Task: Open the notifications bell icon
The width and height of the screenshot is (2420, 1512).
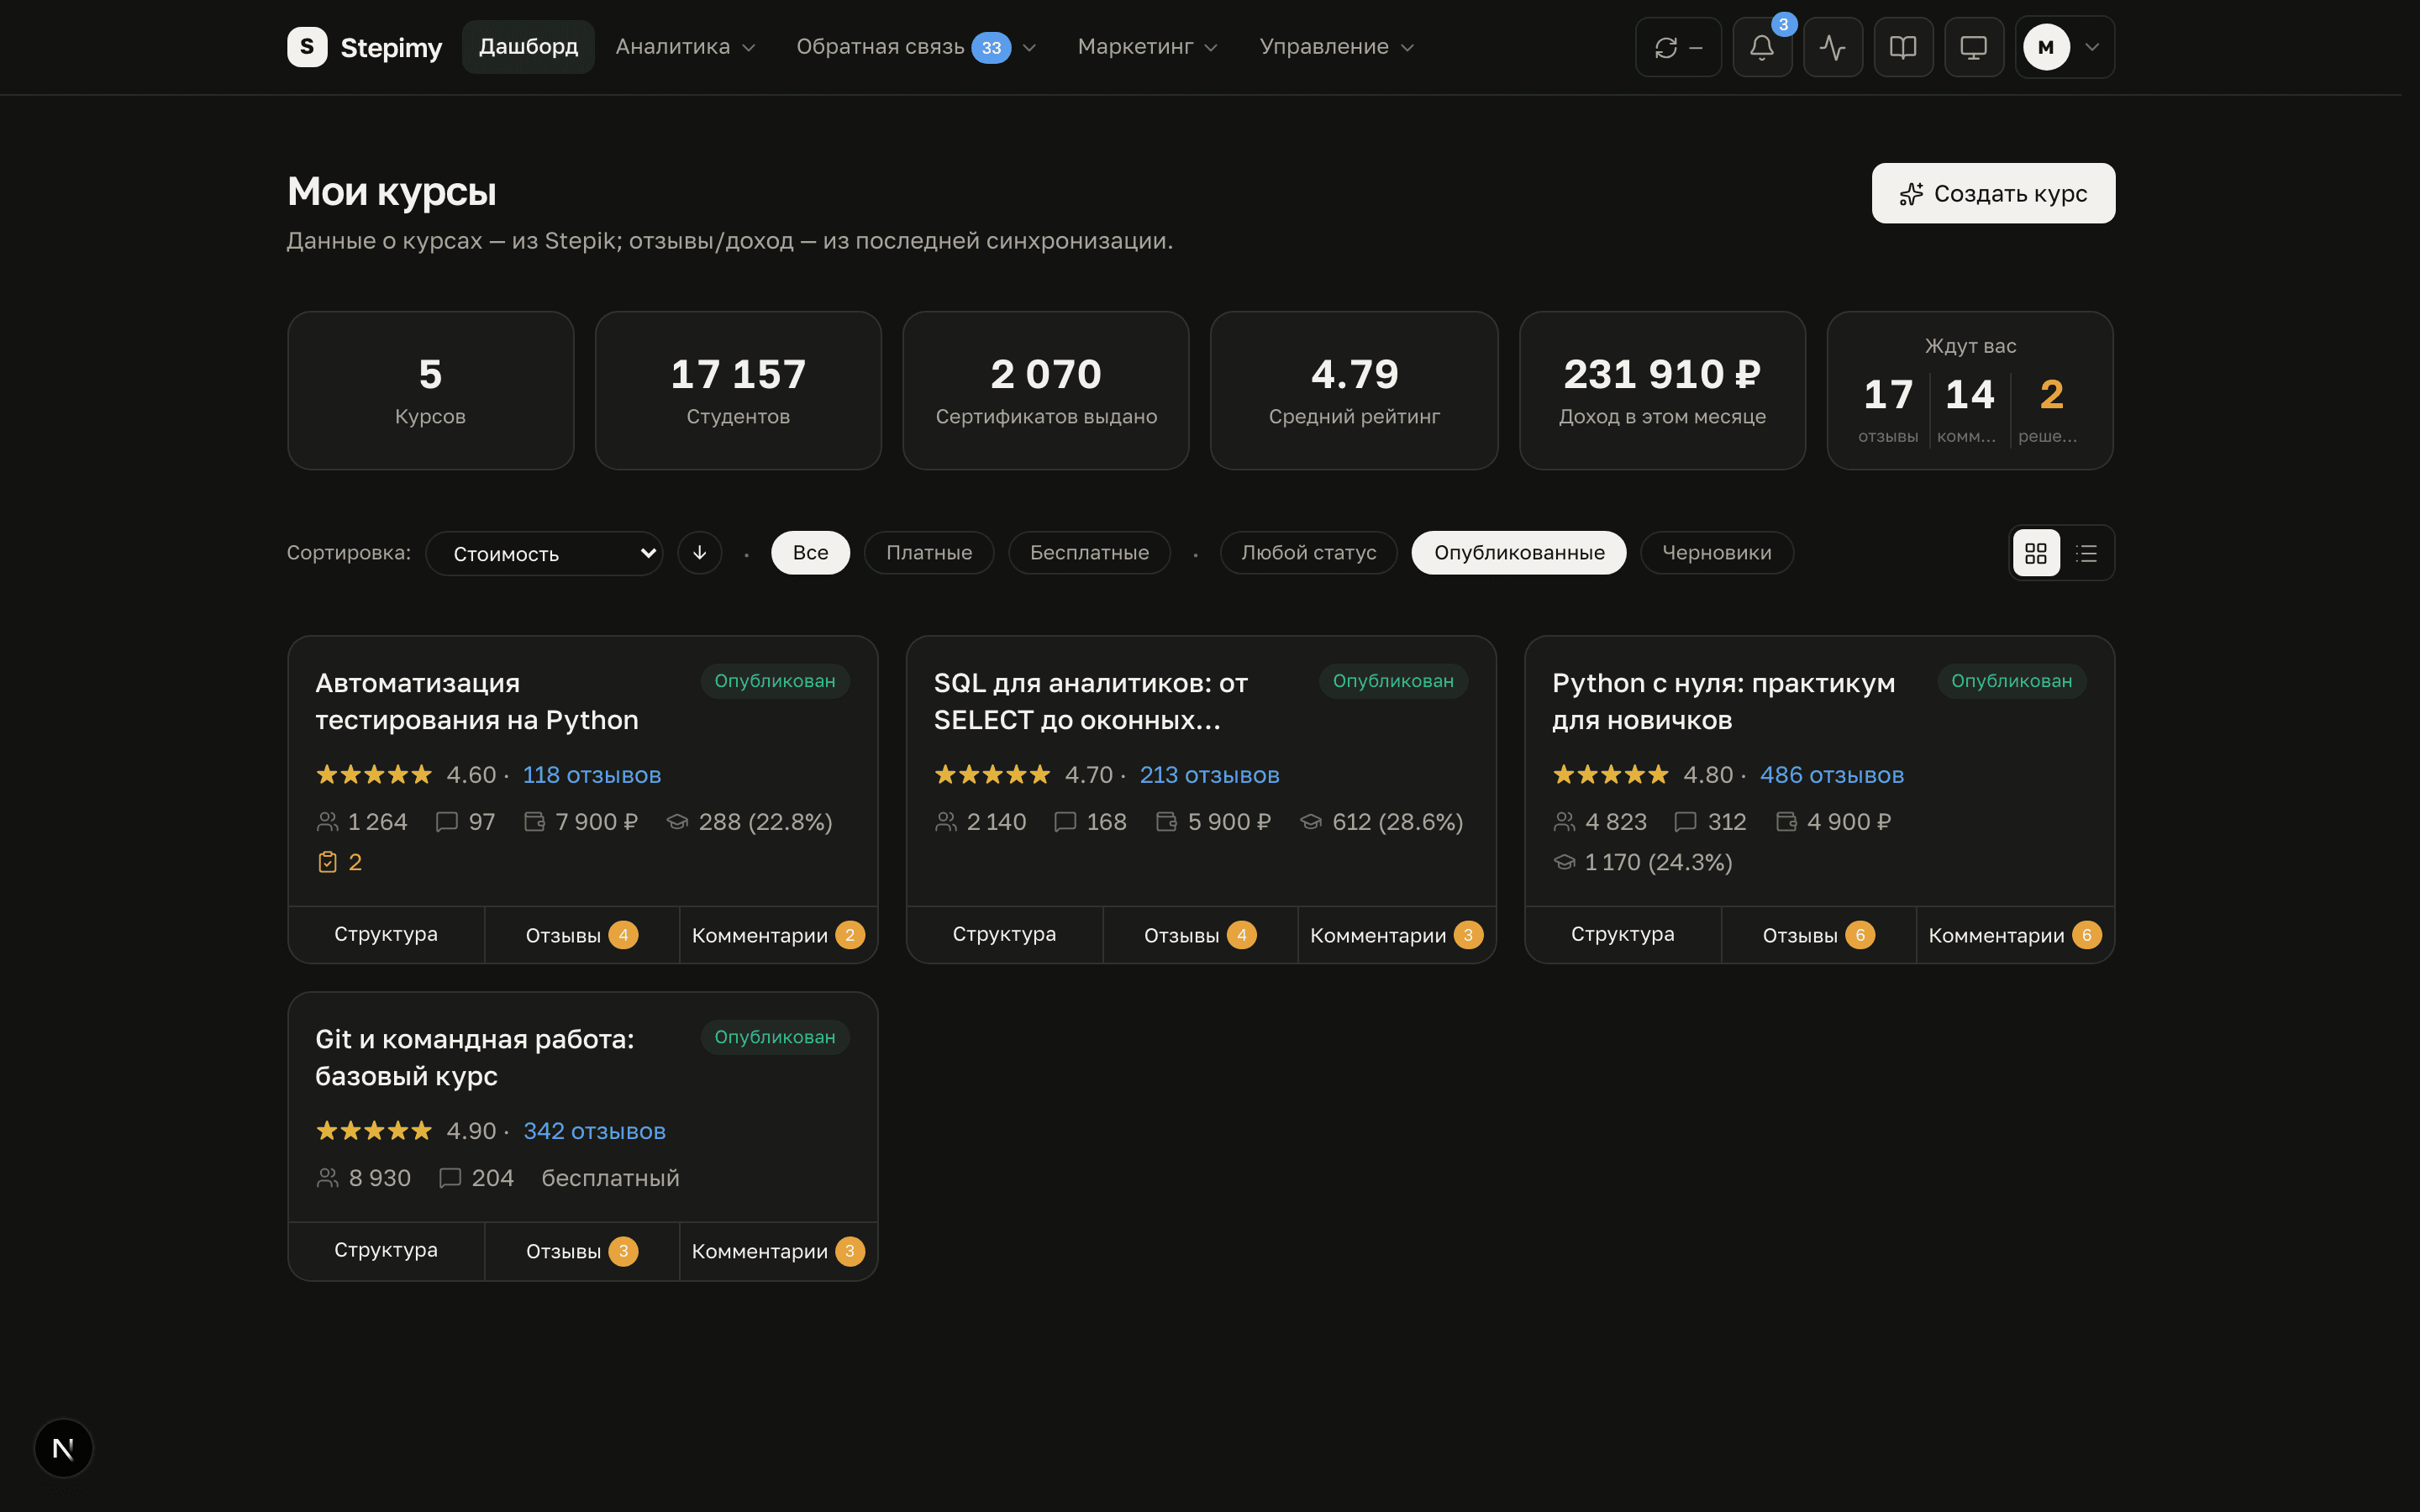Action: [x=1761, y=47]
